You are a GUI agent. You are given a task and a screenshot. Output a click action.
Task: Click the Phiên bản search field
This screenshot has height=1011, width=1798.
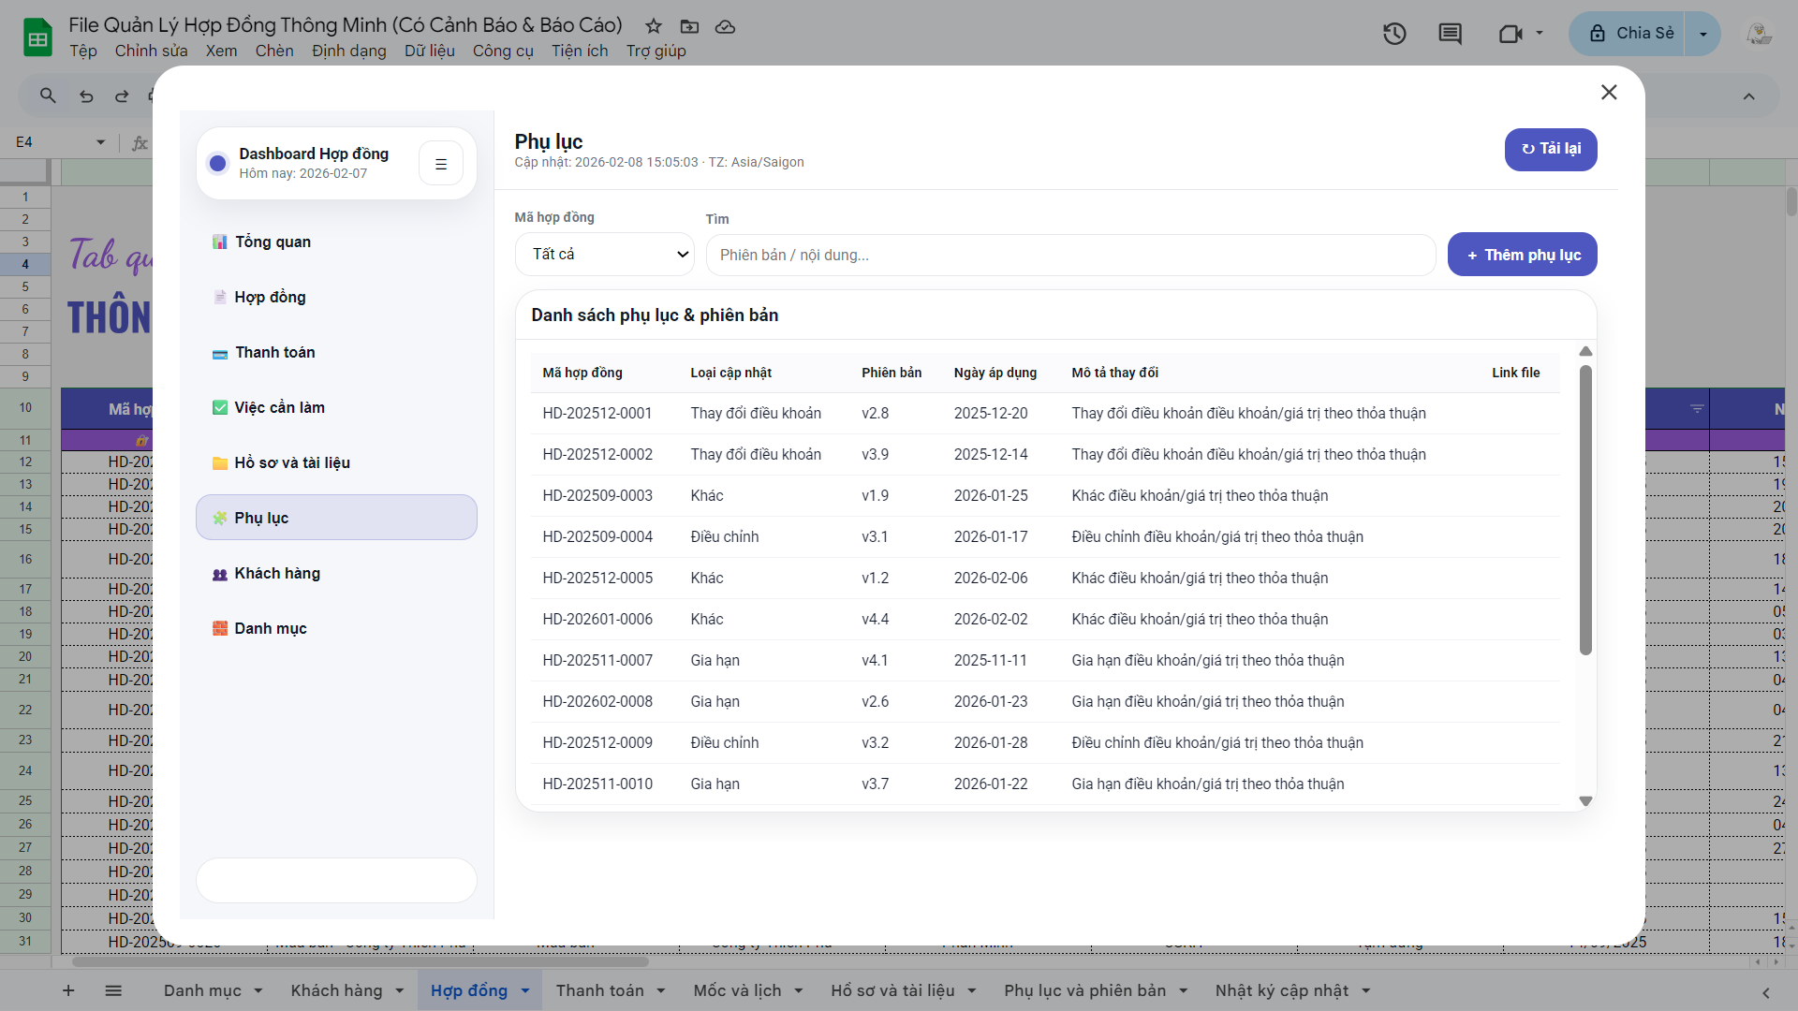pos(1069,255)
